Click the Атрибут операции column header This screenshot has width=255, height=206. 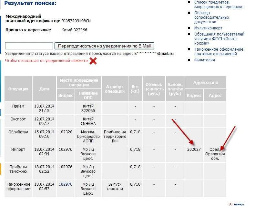tap(115, 89)
